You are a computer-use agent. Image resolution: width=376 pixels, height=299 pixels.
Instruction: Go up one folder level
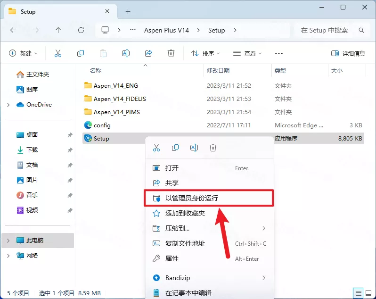click(x=58, y=30)
